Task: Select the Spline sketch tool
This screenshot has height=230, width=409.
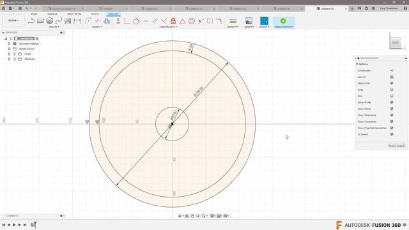Action: 59,21
